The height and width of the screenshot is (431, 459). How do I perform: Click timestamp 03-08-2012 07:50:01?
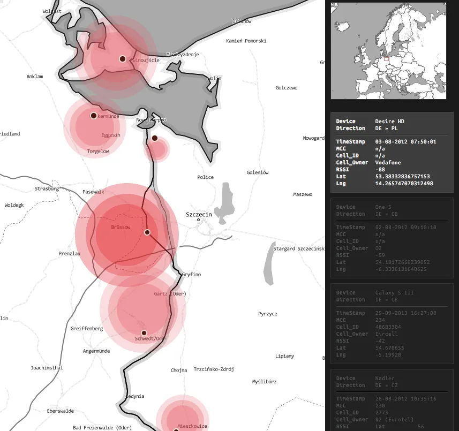(406, 142)
